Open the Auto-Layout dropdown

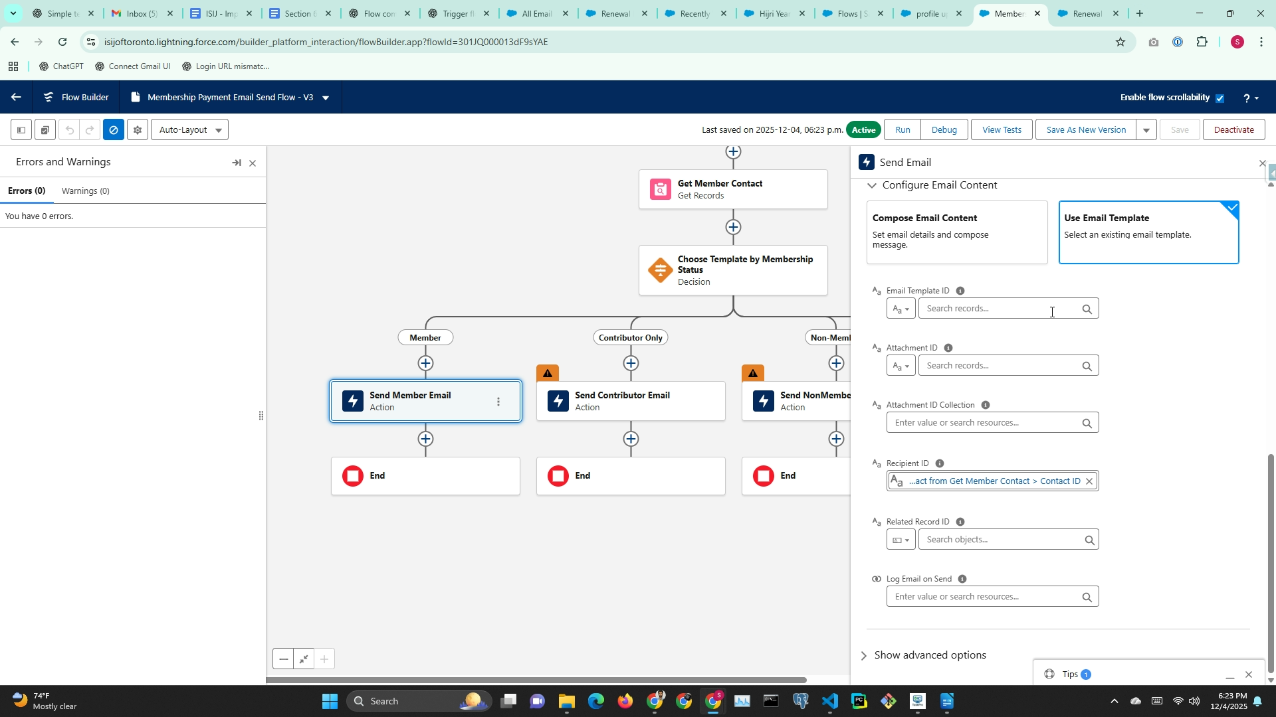click(x=189, y=130)
